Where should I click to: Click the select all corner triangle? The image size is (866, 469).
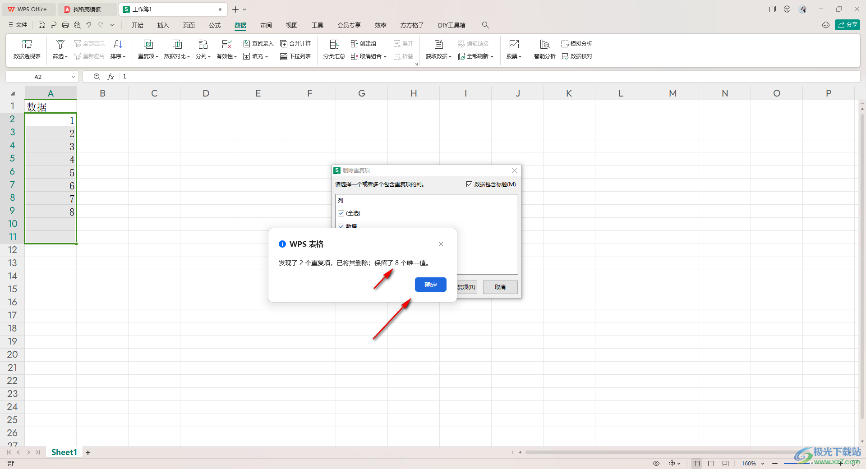coord(13,93)
